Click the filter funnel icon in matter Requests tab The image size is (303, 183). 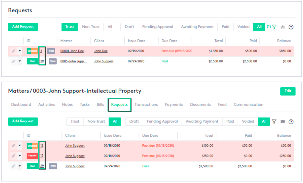[274, 121]
